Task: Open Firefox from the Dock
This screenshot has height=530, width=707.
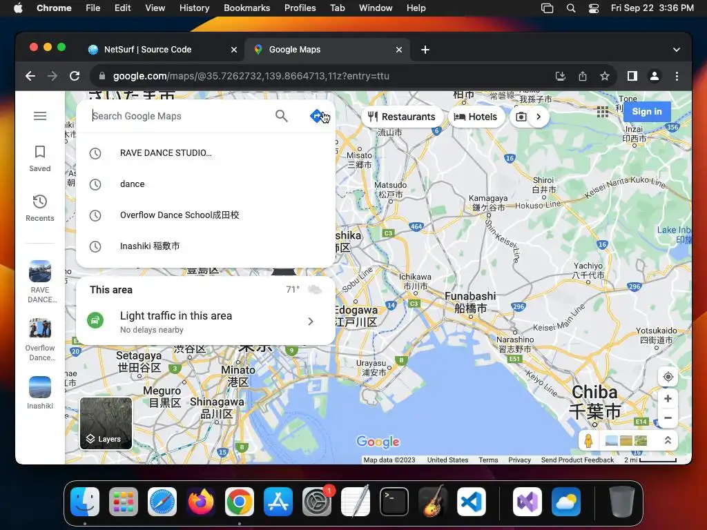Action: coord(201,502)
